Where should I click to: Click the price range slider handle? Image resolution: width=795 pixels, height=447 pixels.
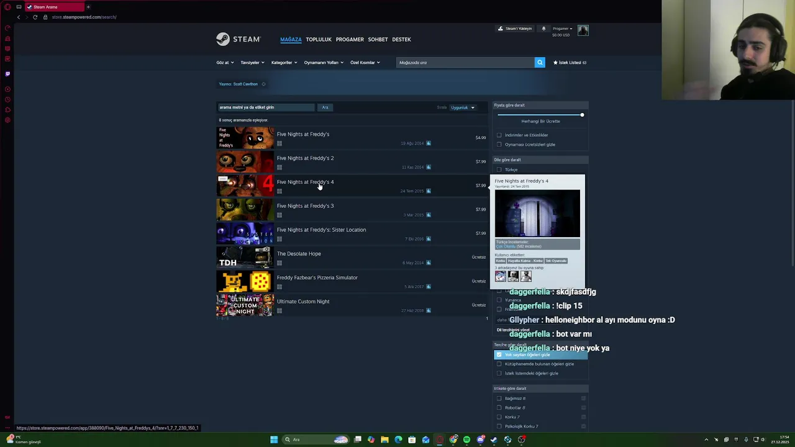click(582, 115)
